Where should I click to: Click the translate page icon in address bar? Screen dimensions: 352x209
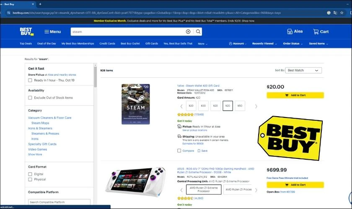pyautogui.click(x=335, y=13)
